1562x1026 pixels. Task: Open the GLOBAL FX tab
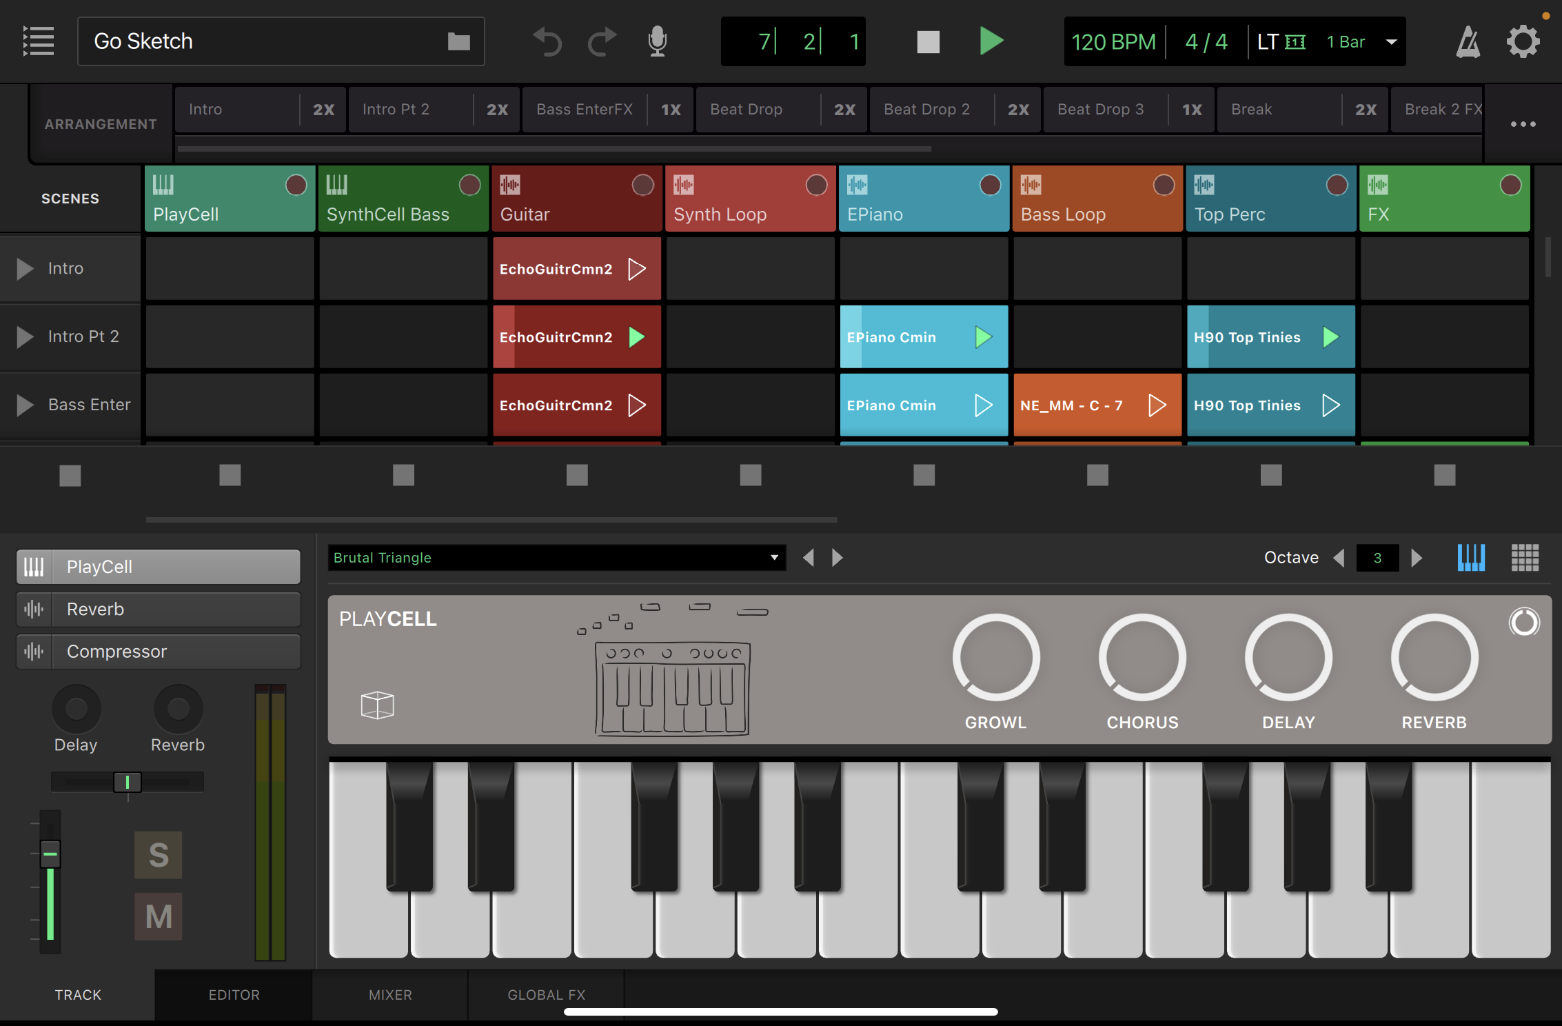pos(546,994)
